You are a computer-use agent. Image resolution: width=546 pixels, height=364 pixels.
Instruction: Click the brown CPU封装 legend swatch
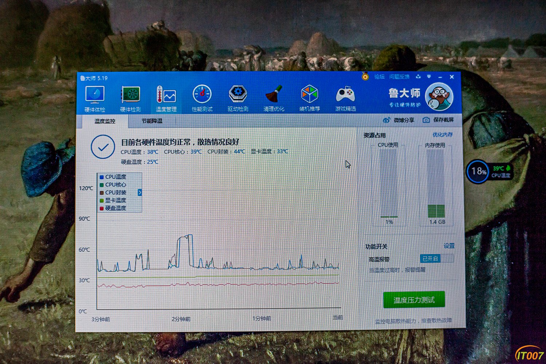102,193
